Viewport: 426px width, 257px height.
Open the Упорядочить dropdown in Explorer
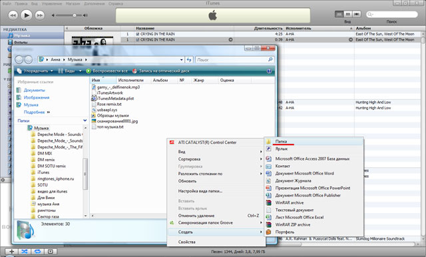pyautogui.click(x=35, y=71)
